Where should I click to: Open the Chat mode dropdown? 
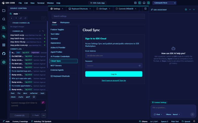[158, 114]
